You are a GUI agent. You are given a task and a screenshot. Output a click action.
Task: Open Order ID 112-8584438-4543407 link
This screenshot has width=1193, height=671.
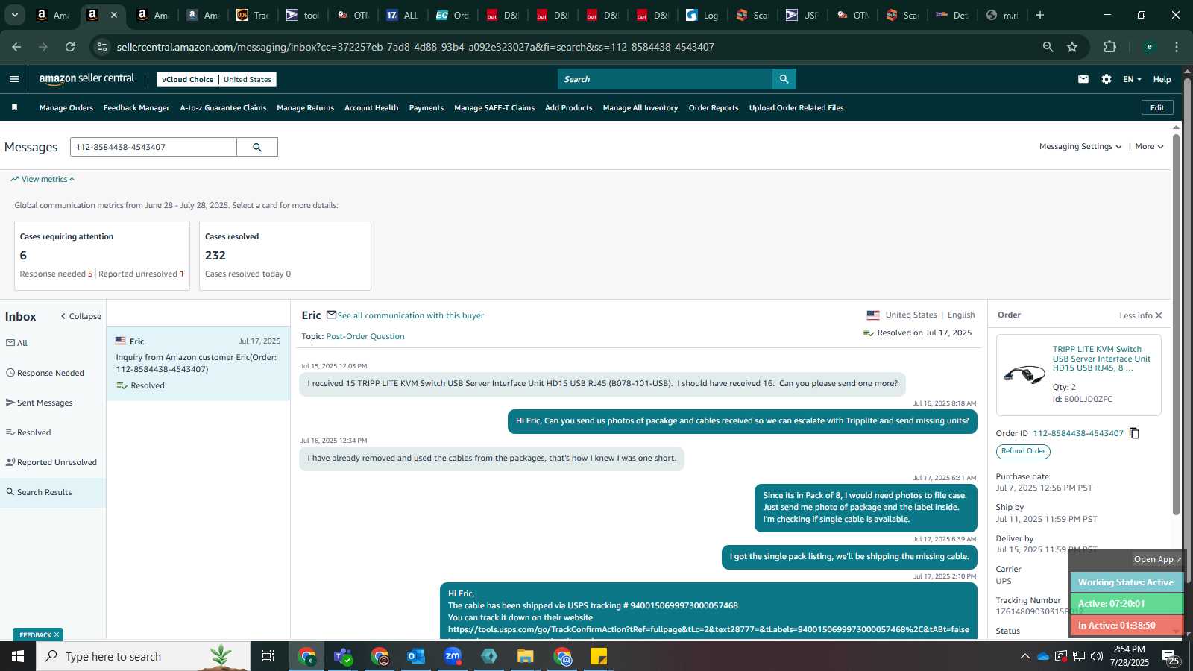click(x=1078, y=433)
